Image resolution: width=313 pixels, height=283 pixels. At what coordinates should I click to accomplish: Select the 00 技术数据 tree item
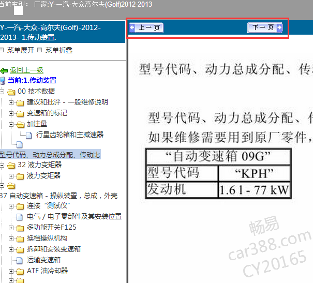(36, 91)
